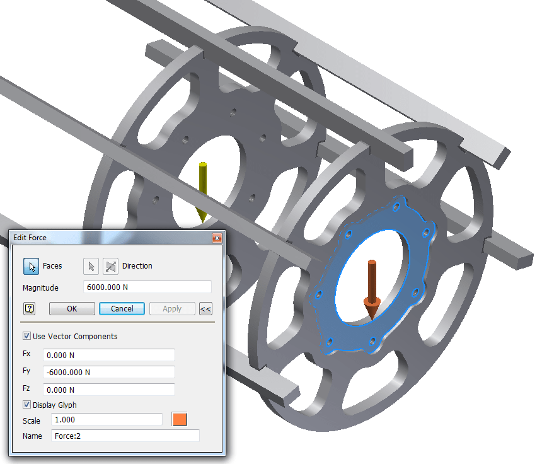Toggle the Display Glyph option

point(26,405)
